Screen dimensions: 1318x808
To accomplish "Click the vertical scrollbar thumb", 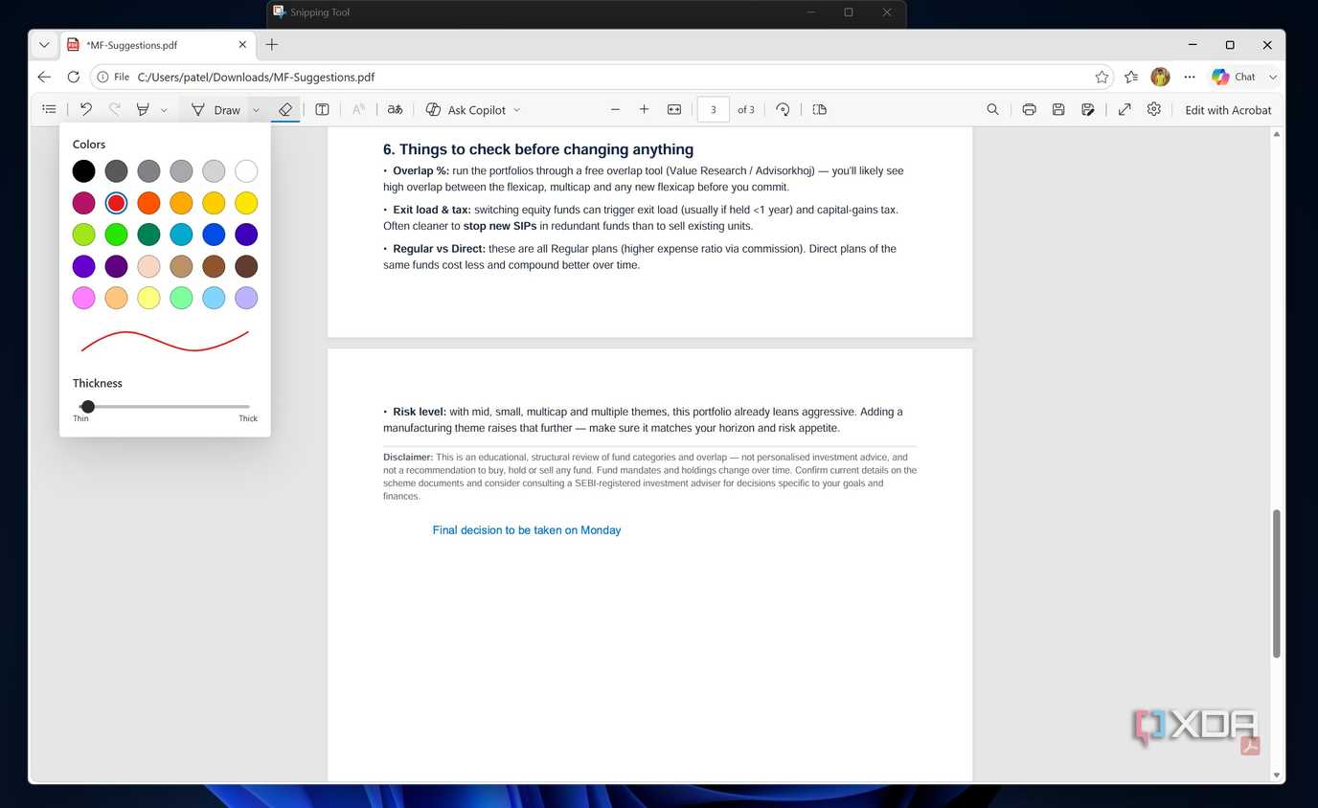I will tap(1276, 584).
